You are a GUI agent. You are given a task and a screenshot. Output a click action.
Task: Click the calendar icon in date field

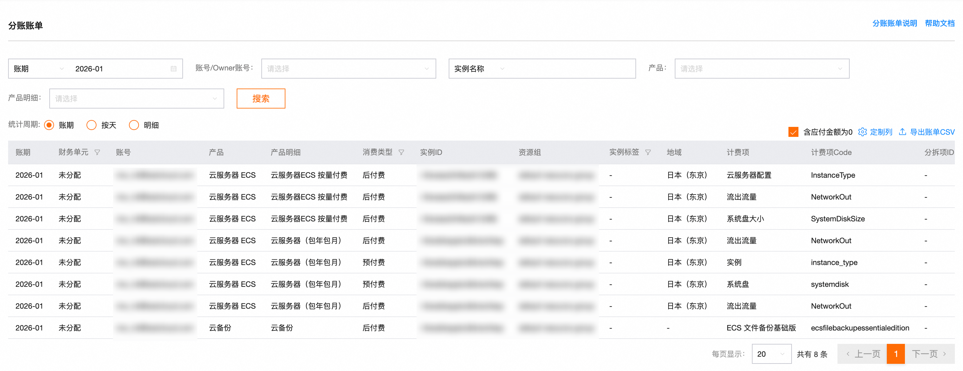174,69
